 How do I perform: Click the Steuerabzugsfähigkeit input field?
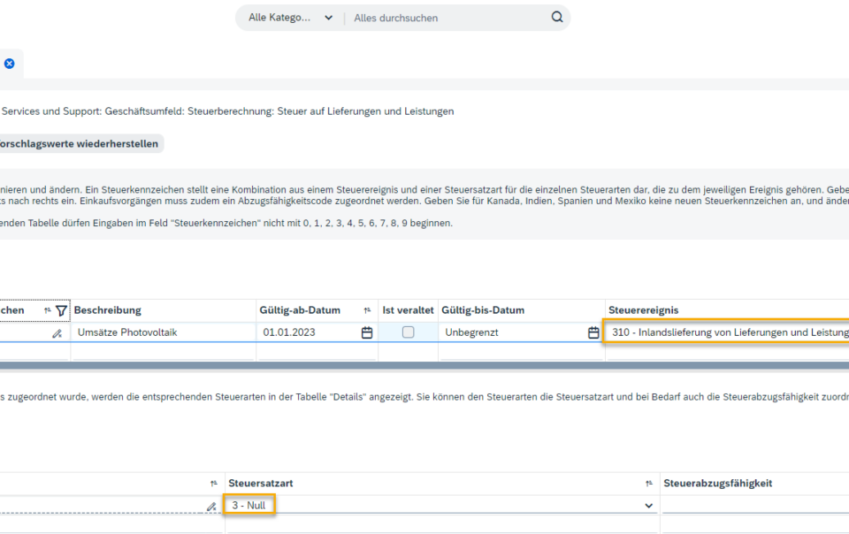tap(756, 506)
